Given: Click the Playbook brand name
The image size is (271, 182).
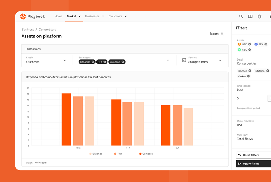Looking at the screenshot, I should (x=36, y=17).
